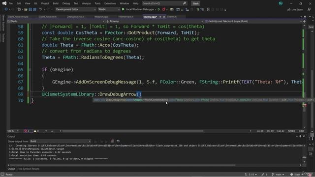Open the Slash project scope dropdown

pos(56,21)
